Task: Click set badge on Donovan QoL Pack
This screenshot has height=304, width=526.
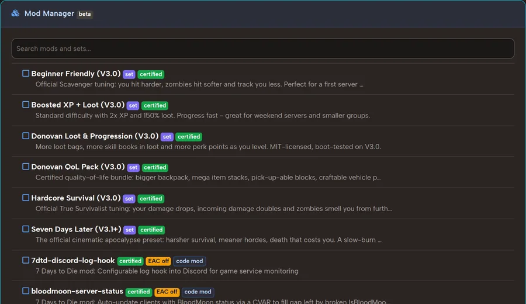Action: point(133,167)
